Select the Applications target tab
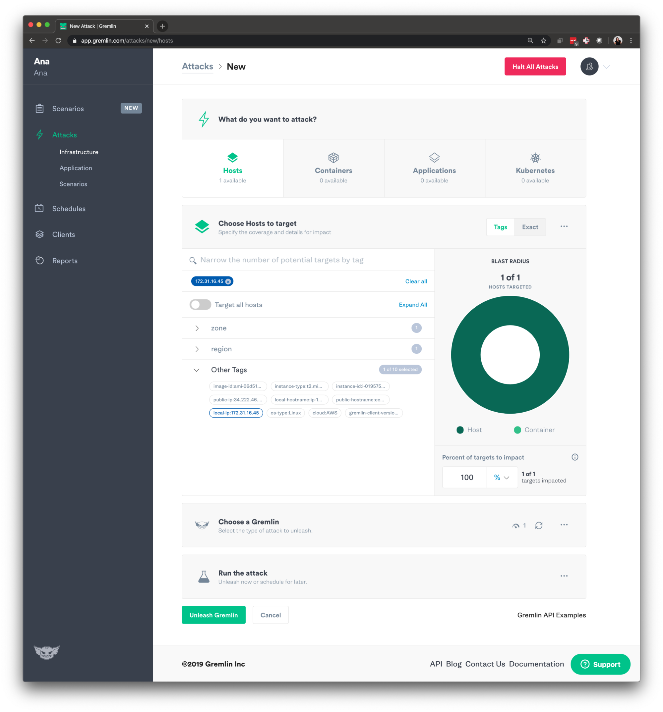 [434, 168]
